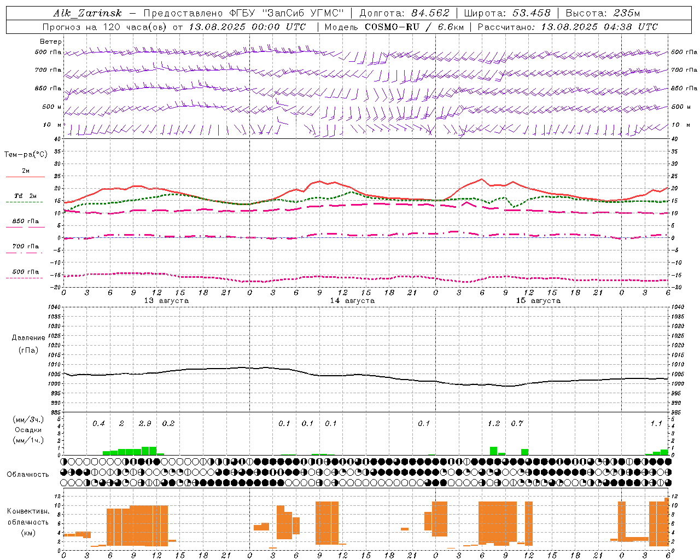Click the Тем-ра(°C) axis label
The height and width of the screenshot is (560, 700).
pyautogui.click(x=26, y=155)
